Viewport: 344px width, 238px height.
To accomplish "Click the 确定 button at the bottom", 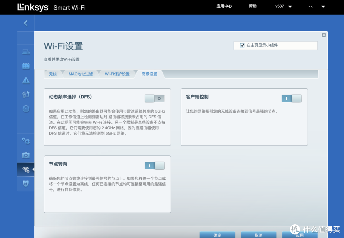I will (x=218, y=235).
